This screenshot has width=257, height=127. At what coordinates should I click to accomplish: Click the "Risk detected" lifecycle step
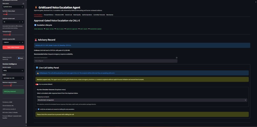pyautogui.click(x=39, y=29)
